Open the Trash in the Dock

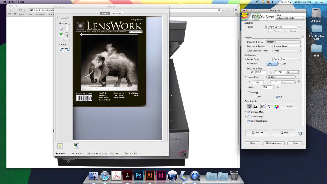[234, 176]
